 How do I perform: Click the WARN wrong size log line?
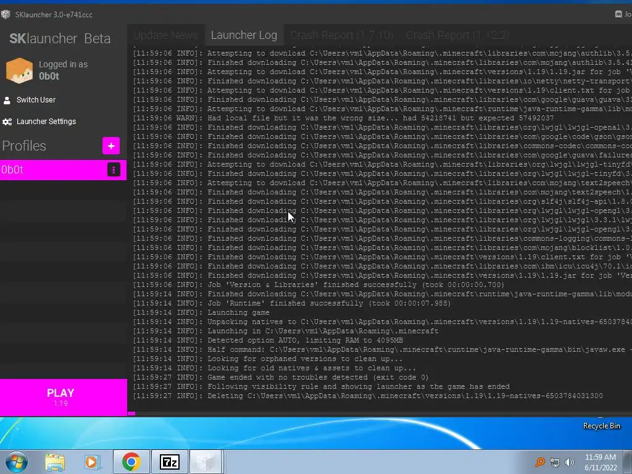(343, 118)
